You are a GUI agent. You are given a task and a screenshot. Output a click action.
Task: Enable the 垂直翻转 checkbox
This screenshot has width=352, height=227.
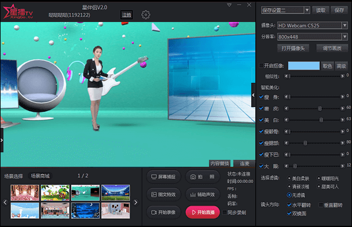[321, 205]
